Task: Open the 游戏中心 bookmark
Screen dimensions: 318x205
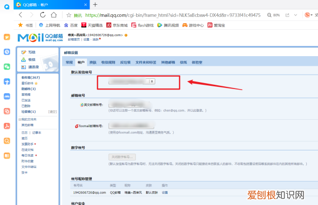Action: (193, 25)
